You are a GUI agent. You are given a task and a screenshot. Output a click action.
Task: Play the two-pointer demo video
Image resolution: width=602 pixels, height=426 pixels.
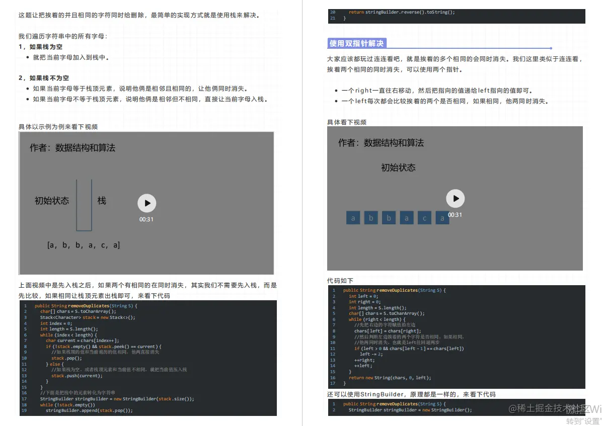point(455,198)
